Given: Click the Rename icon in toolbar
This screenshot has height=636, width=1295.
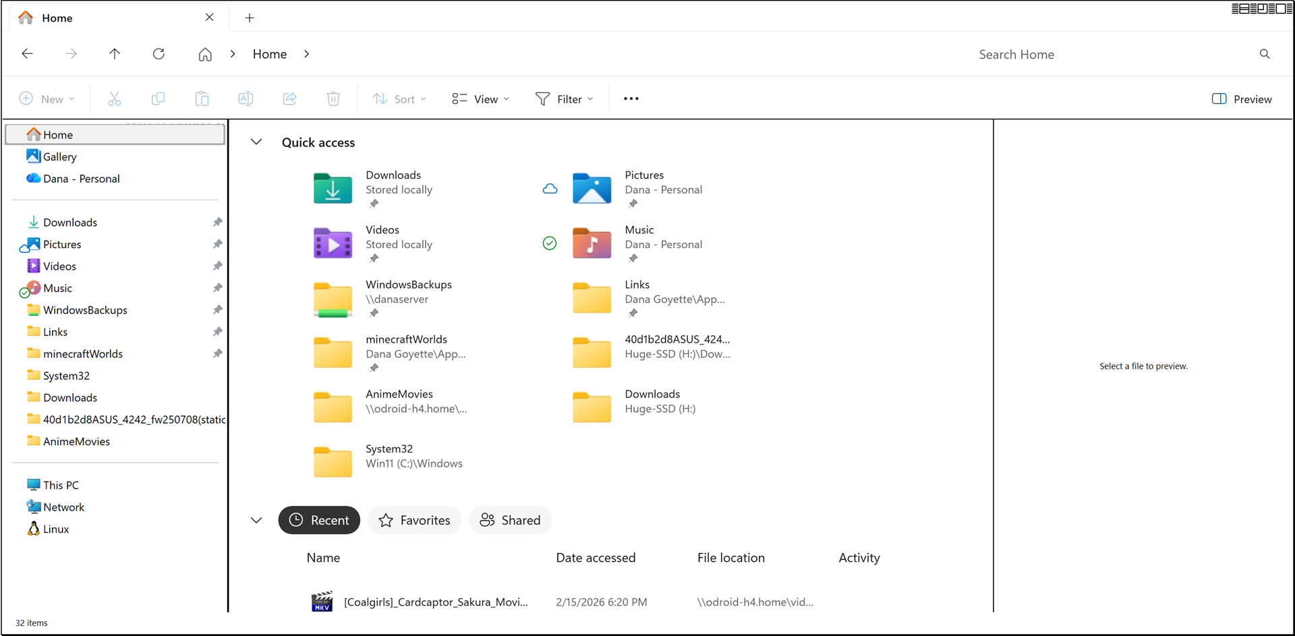Looking at the screenshot, I should [246, 99].
